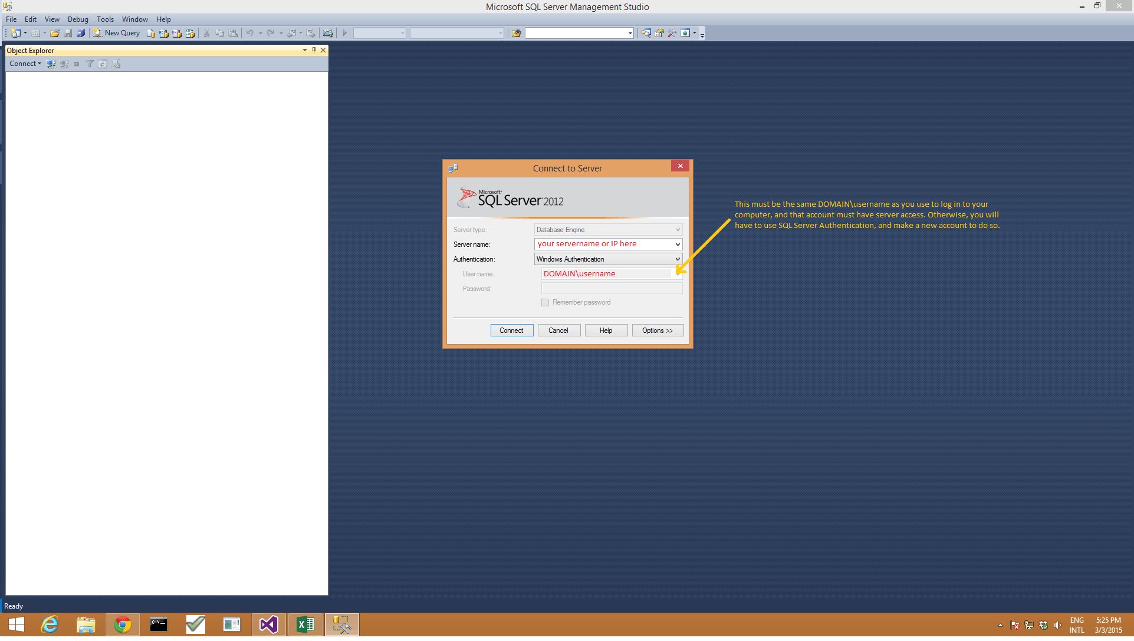Open Google Chrome from the taskbar
1134x641 pixels.
[123, 625]
